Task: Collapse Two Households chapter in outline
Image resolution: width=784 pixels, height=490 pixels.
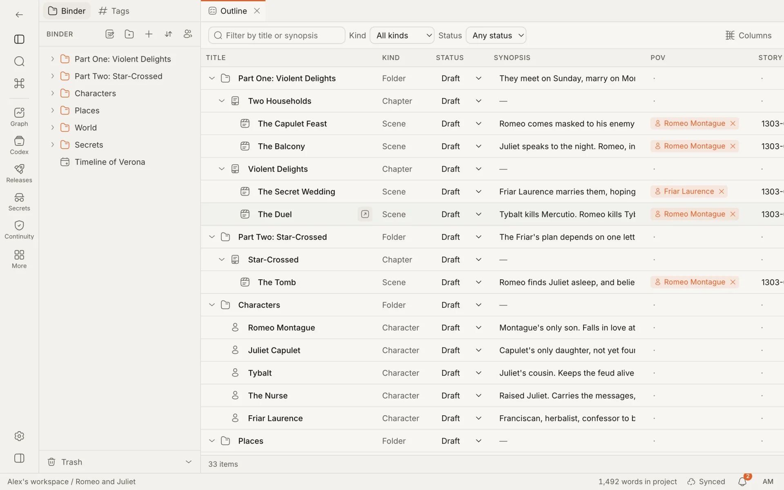Action: click(x=221, y=101)
